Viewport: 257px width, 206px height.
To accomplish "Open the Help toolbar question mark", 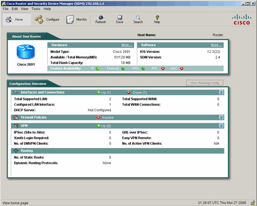I will pos(157,20).
